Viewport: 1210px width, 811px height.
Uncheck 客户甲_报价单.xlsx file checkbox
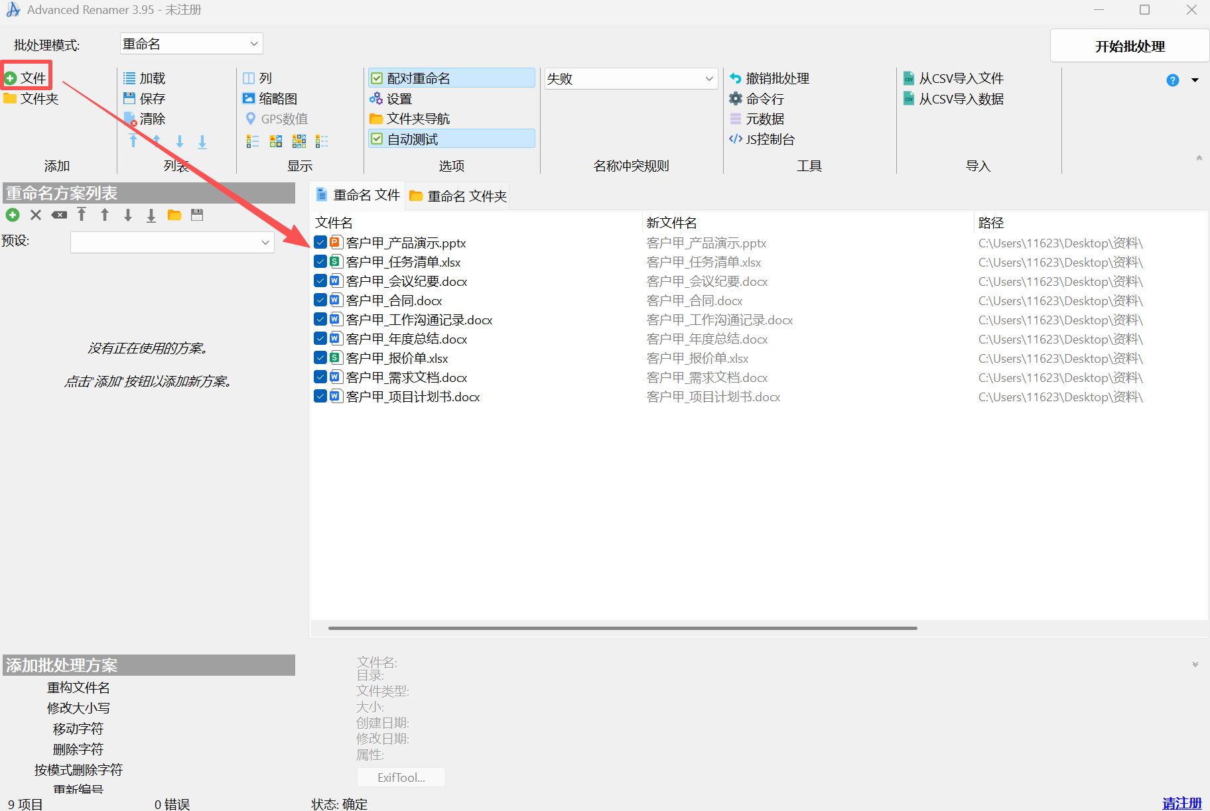point(320,358)
